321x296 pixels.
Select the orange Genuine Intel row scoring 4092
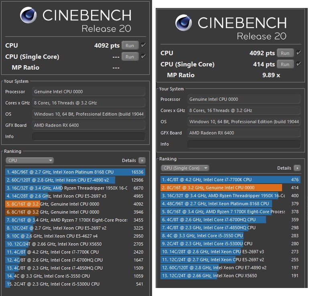tap(75, 204)
